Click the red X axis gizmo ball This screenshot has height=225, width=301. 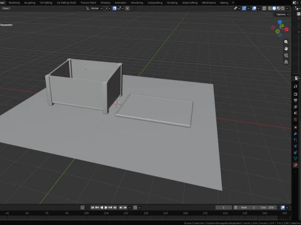point(287,29)
